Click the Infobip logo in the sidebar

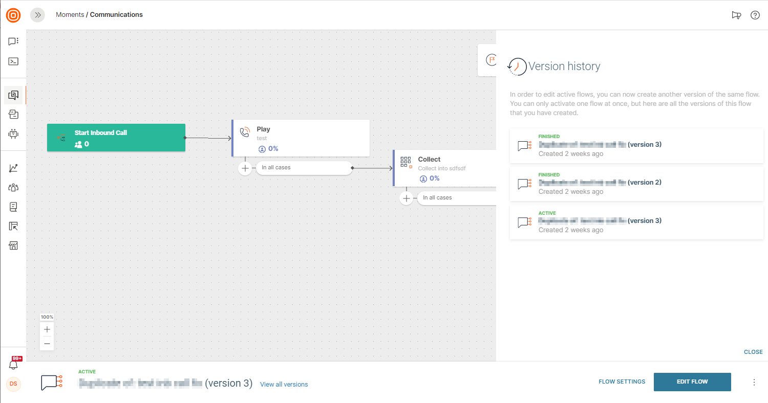(13, 15)
